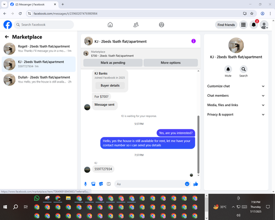This screenshot has width=275, height=220.
Task: Expand Chat members section
Action: 236,96
